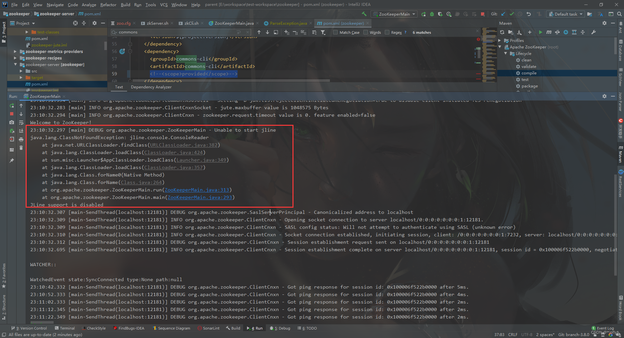Open Maven settings wrench icon

pos(593,32)
